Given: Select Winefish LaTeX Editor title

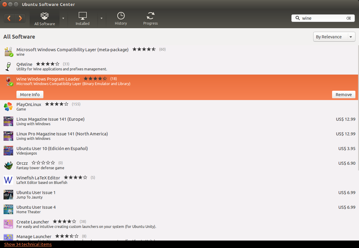Looking at the screenshot, I should click(38, 178).
